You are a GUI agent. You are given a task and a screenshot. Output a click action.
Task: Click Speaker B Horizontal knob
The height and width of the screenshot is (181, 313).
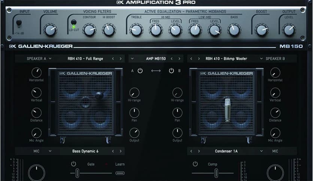point(275,73)
